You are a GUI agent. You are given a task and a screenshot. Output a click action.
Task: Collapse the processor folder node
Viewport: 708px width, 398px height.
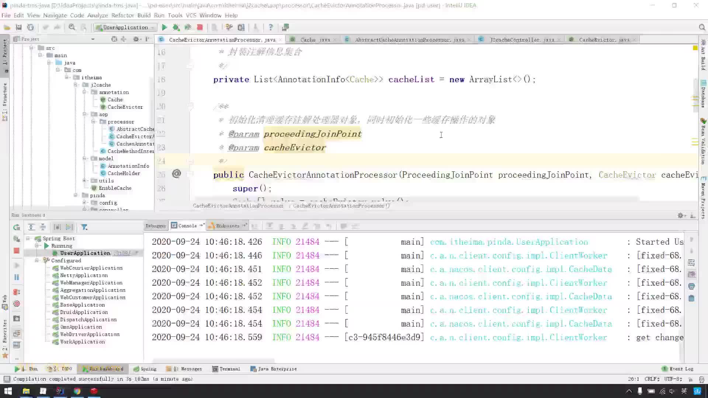coord(93,122)
